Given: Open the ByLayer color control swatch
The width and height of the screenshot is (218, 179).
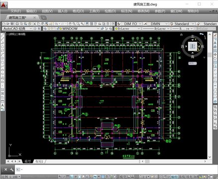Looking at the screenshot, I should (127, 28).
